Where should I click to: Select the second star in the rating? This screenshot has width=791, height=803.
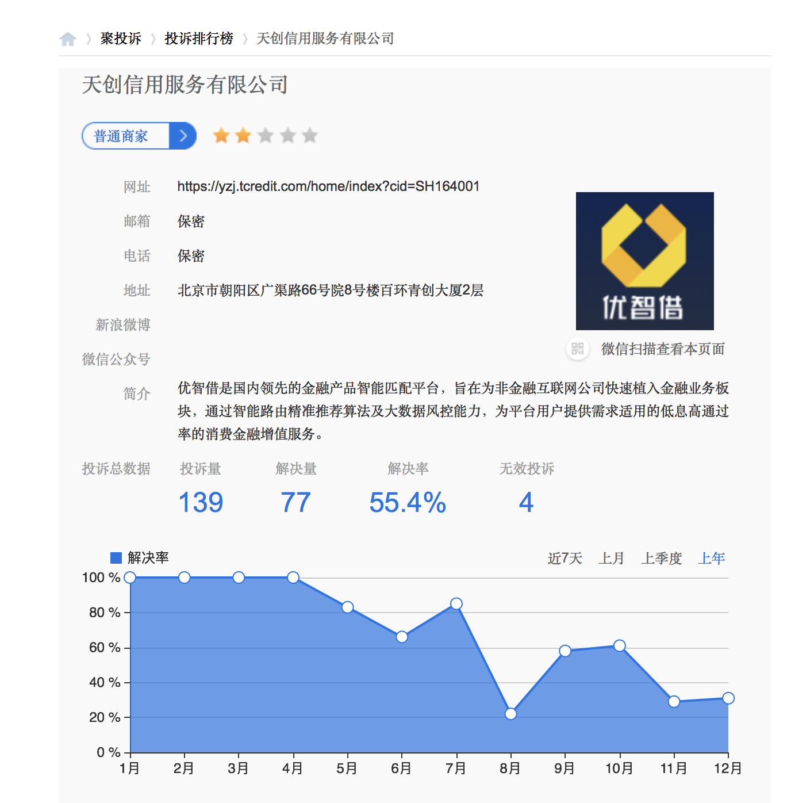click(x=243, y=135)
